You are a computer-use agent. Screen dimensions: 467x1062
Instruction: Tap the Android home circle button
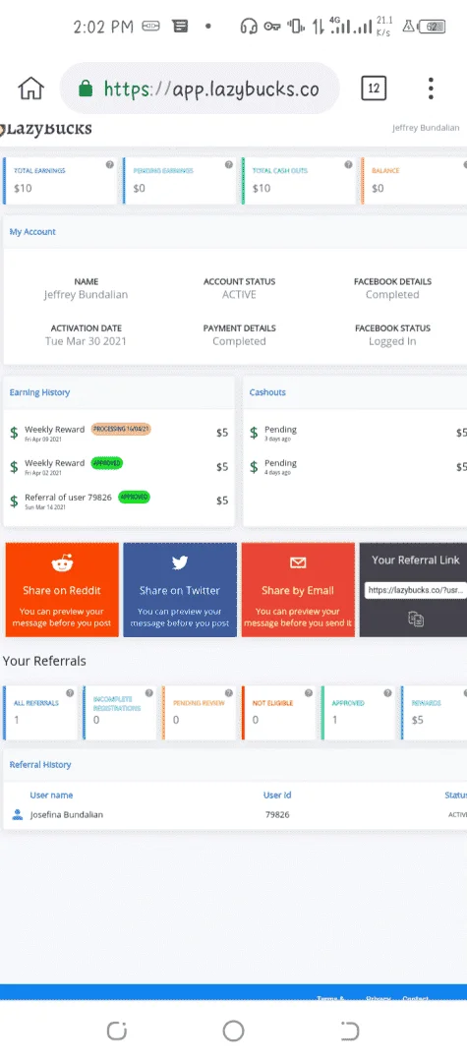coord(233,1031)
